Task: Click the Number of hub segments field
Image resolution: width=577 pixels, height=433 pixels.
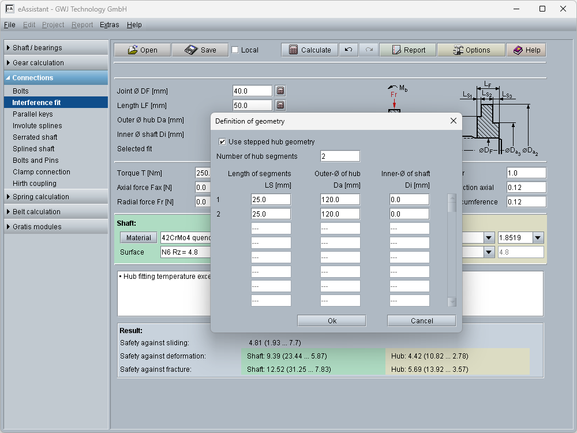Action: coord(340,156)
